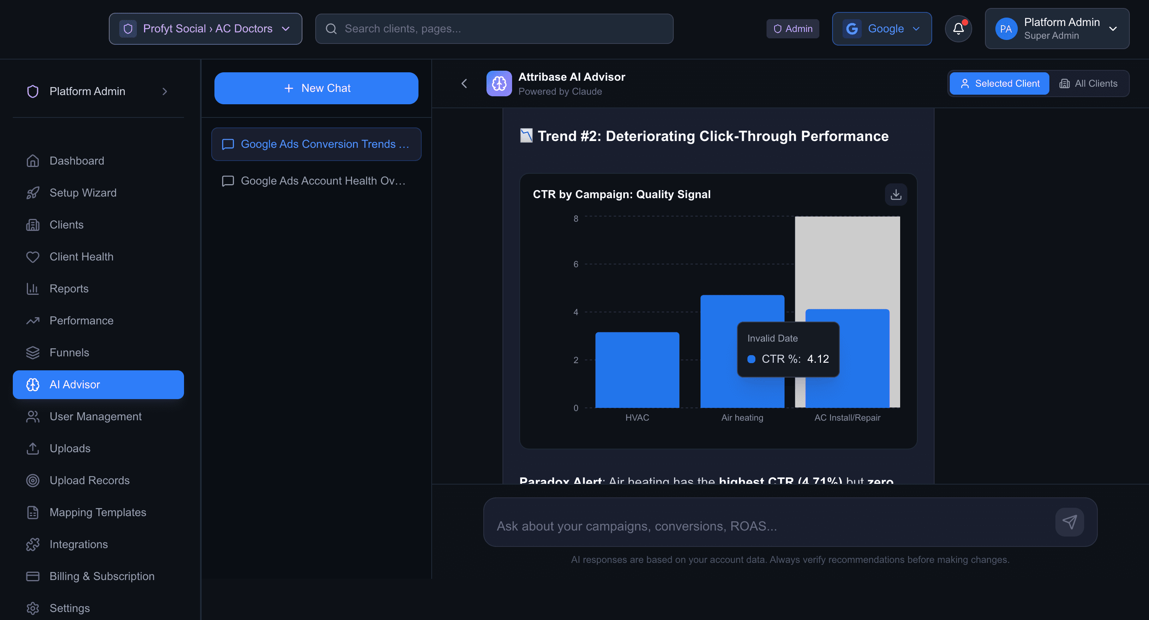Switch scope to All Clients
Screen dimensions: 1149x620
1088,83
